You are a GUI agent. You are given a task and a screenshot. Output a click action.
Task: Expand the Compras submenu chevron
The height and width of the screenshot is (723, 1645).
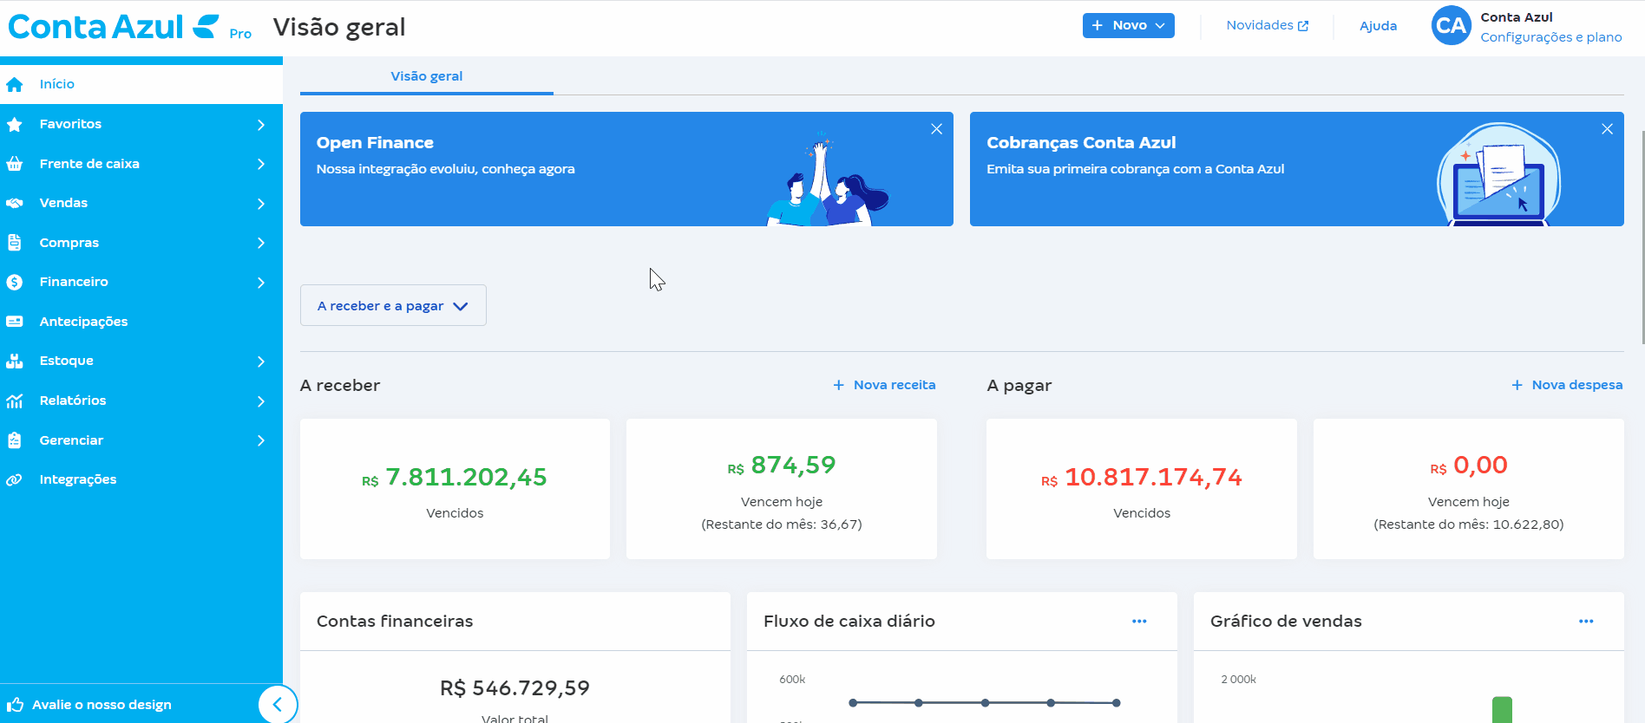(260, 243)
